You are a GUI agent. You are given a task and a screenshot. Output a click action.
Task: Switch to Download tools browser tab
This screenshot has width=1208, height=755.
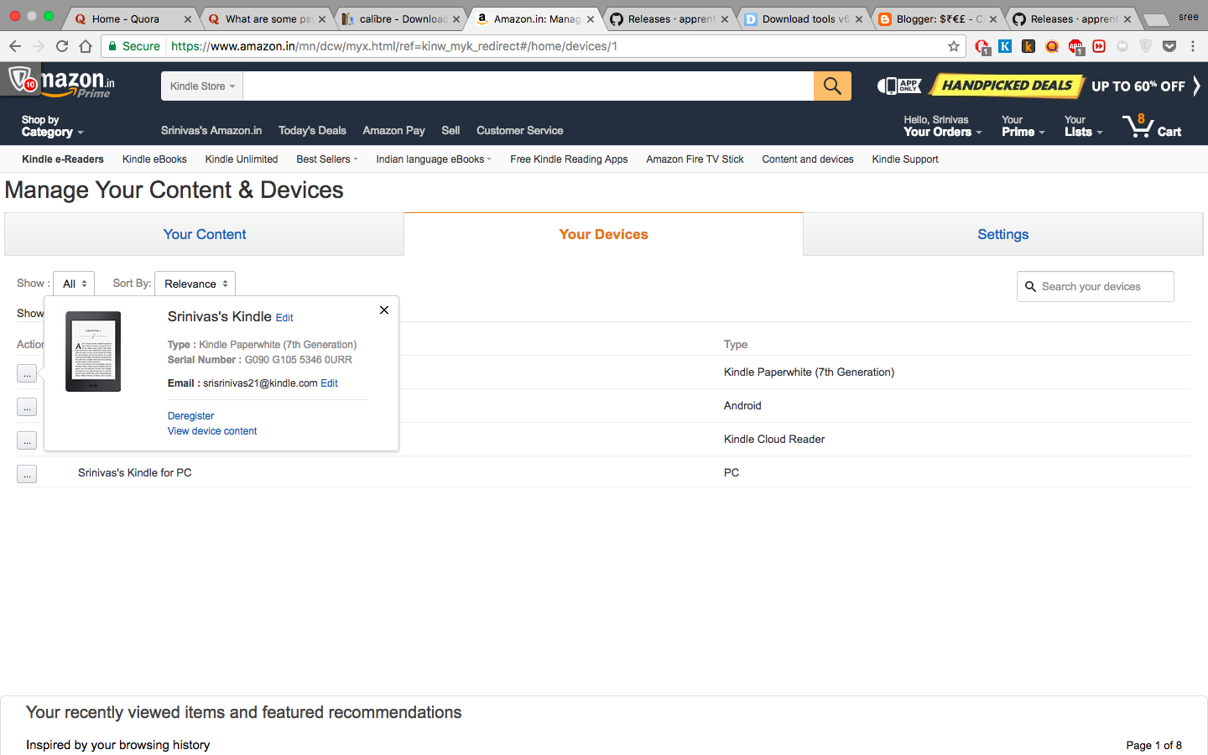(804, 19)
